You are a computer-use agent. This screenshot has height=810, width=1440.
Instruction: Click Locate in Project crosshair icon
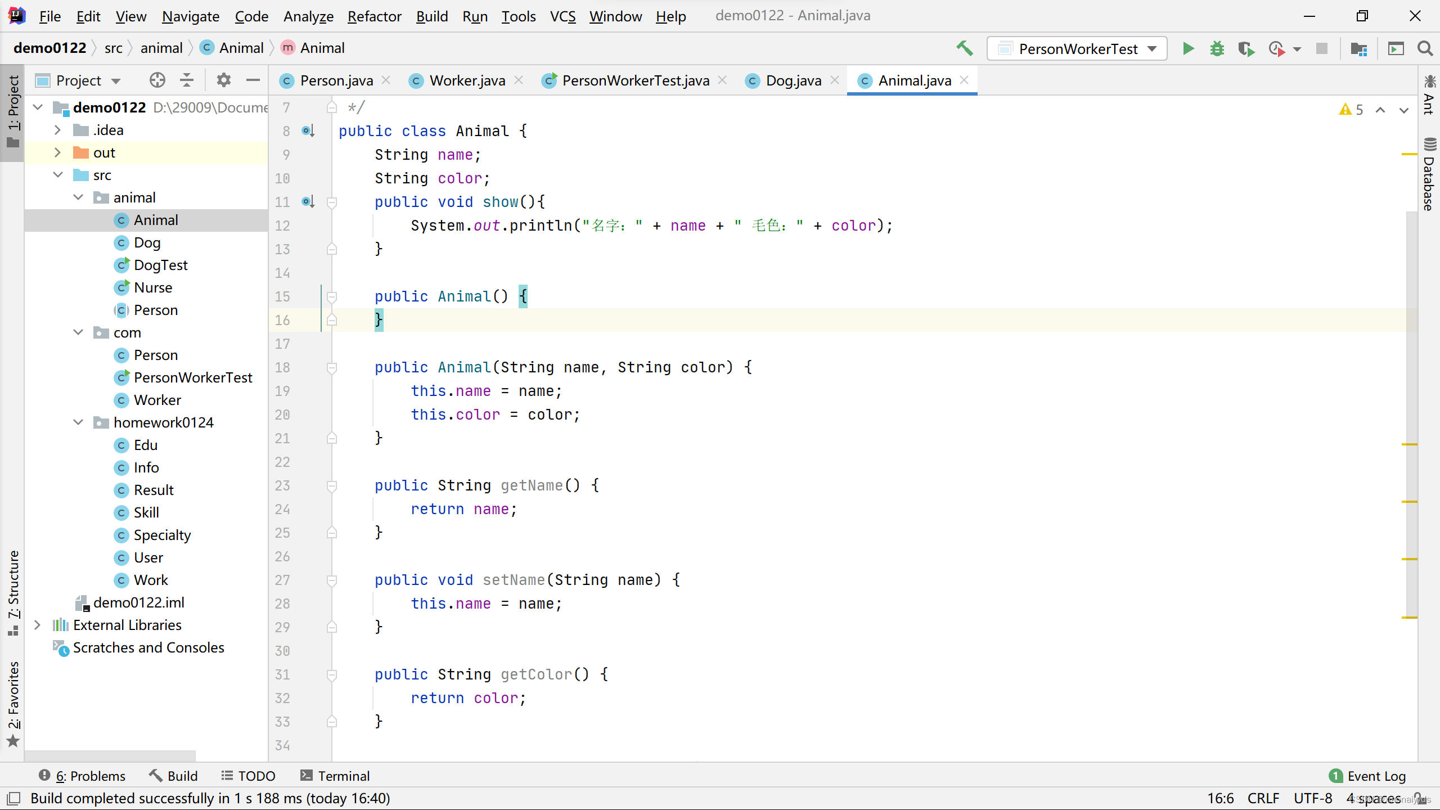[157, 80]
